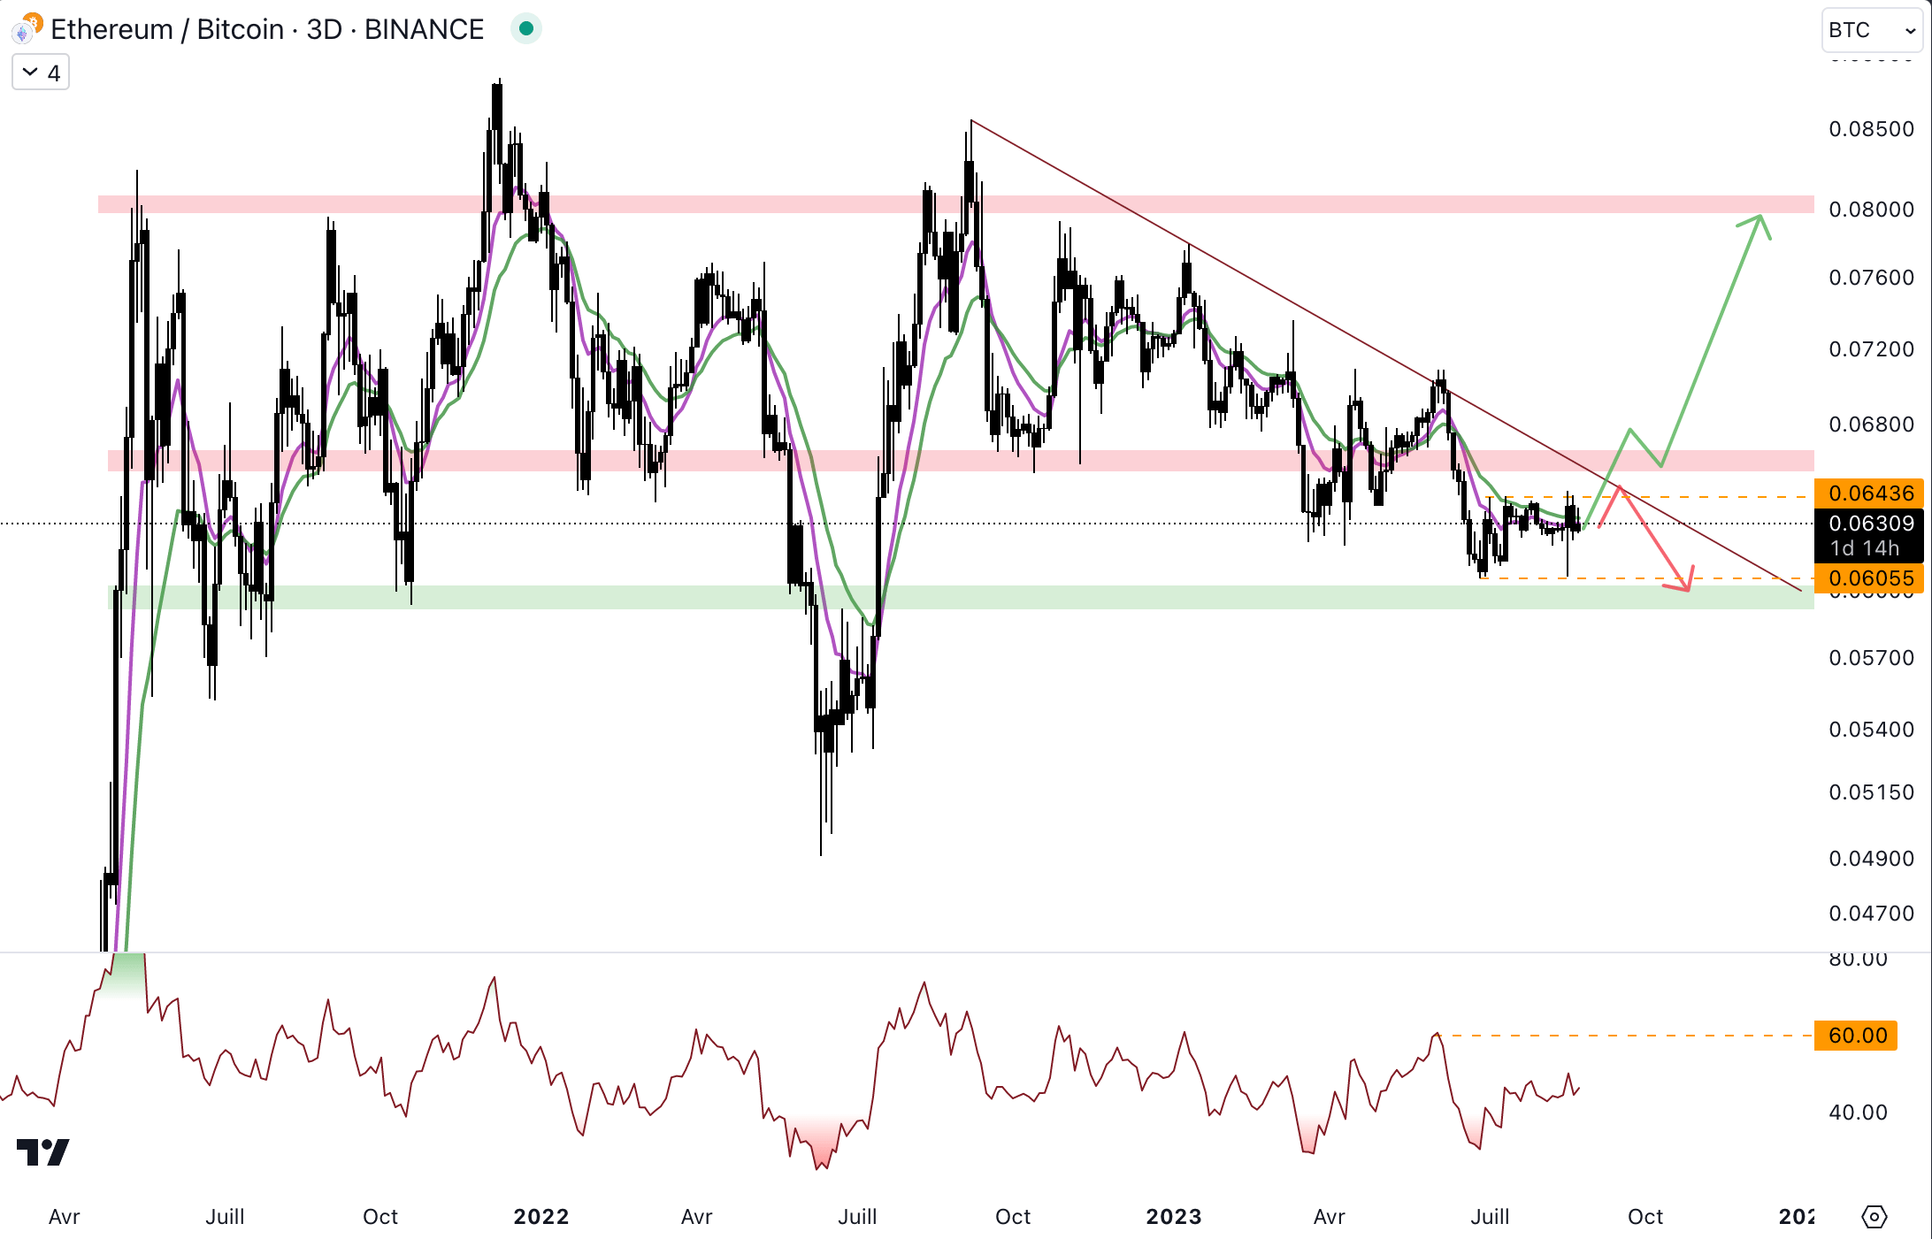
Task: Click the 2022 label on time axis
Action: [540, 1217]
